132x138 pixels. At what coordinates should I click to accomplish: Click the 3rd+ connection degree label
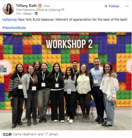[47, 6]
